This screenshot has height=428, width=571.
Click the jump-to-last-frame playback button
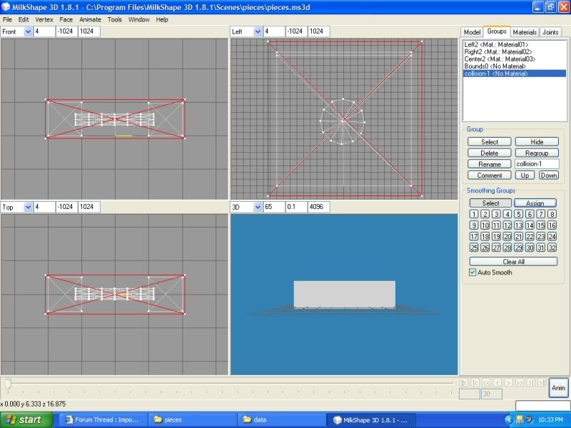542,382
